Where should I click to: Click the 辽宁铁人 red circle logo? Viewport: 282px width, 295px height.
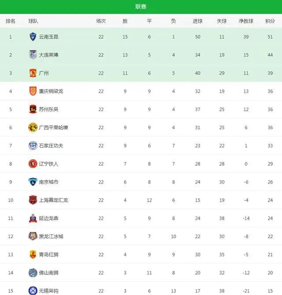[x=33, y=164]
